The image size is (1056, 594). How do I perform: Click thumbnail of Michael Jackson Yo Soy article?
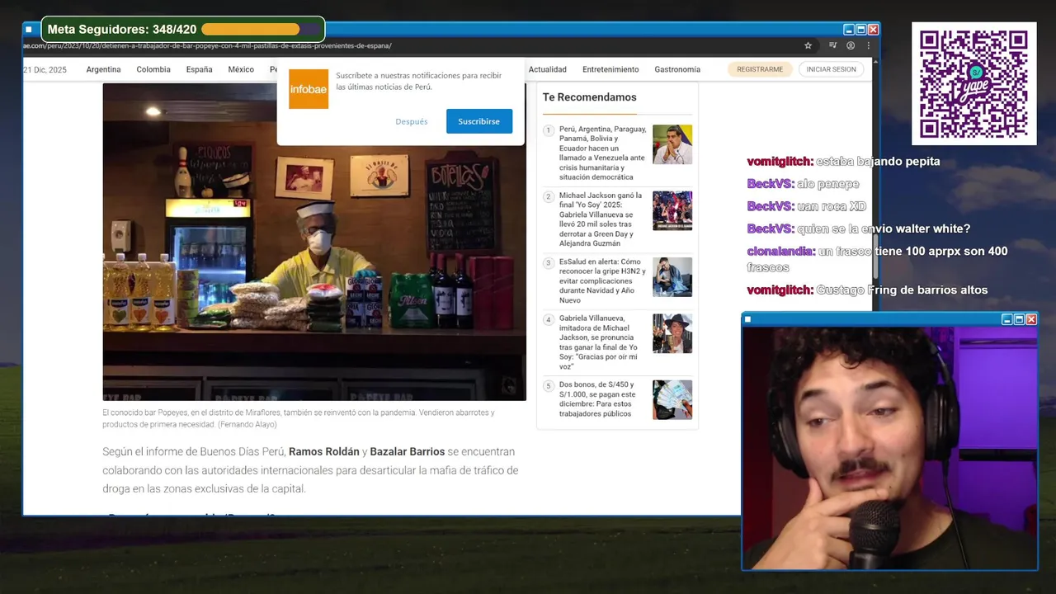[672, 210]
